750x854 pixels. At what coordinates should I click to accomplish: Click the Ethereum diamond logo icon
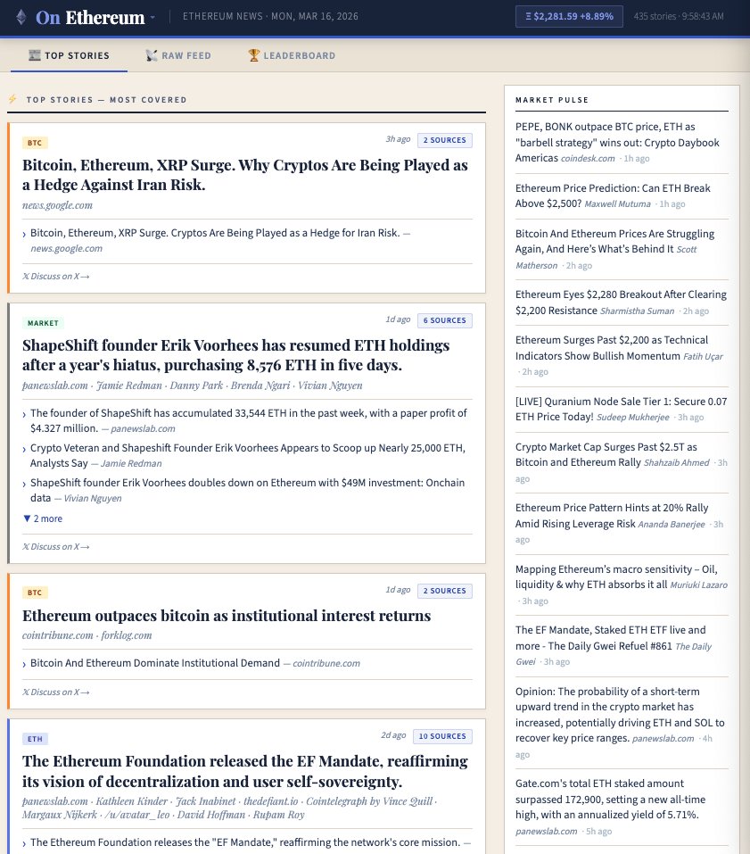click(21, 18)
